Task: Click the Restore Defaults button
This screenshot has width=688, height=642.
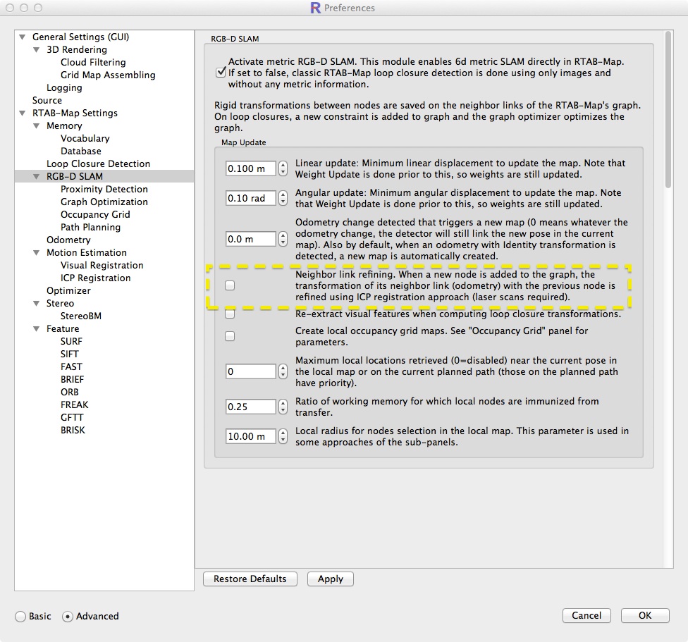Action: tap(250, 579)
